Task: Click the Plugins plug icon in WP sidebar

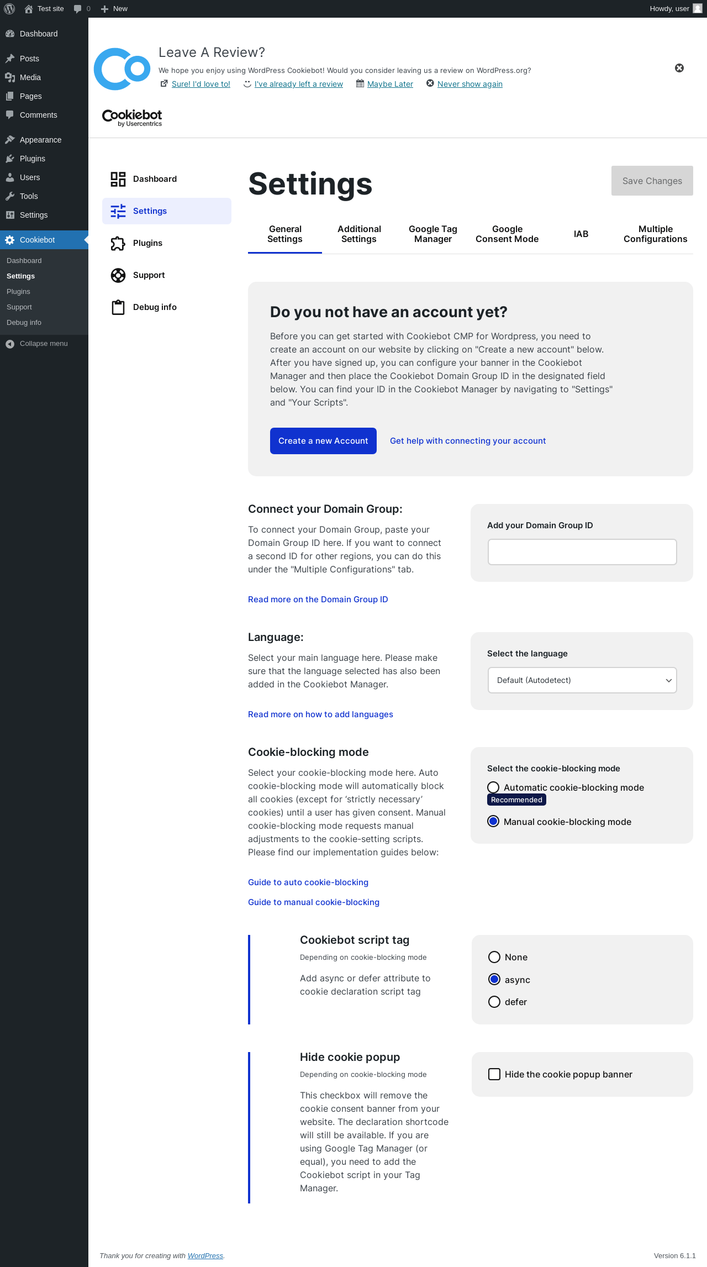Action: (10, 159)
